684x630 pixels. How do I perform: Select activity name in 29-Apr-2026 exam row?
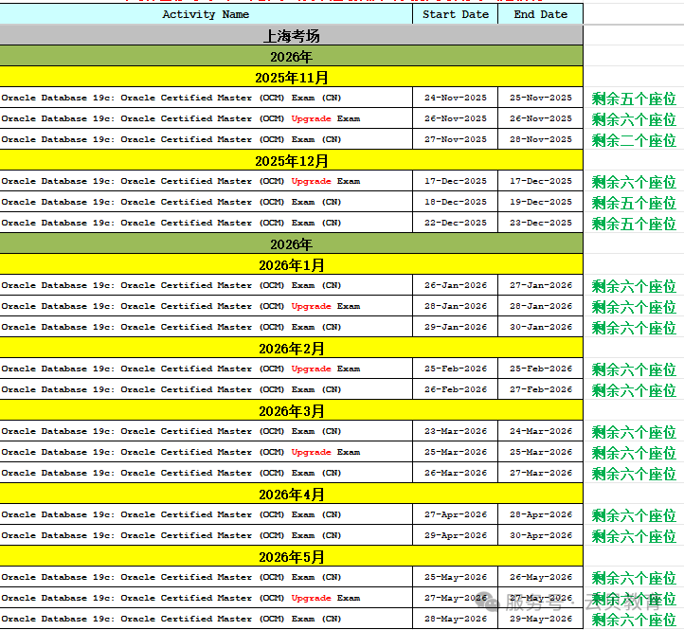click(x=171, y=536)
